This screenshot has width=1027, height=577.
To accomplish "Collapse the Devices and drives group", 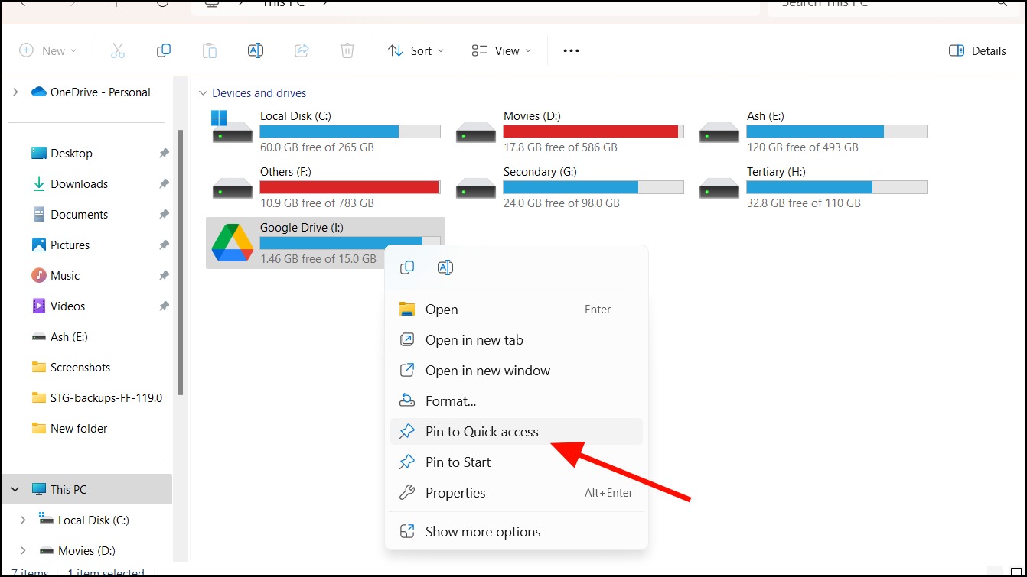I will [x=203, y=93].
